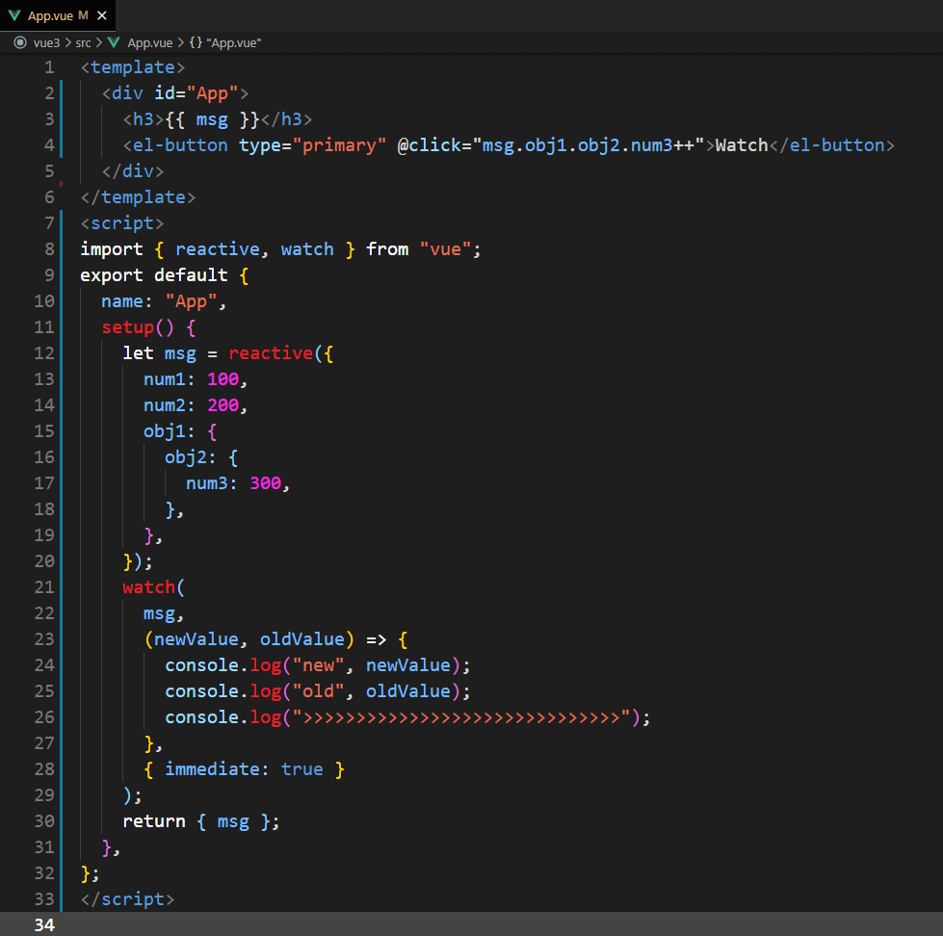Click the closing </script> tag on line 33

tap(127, 898)
